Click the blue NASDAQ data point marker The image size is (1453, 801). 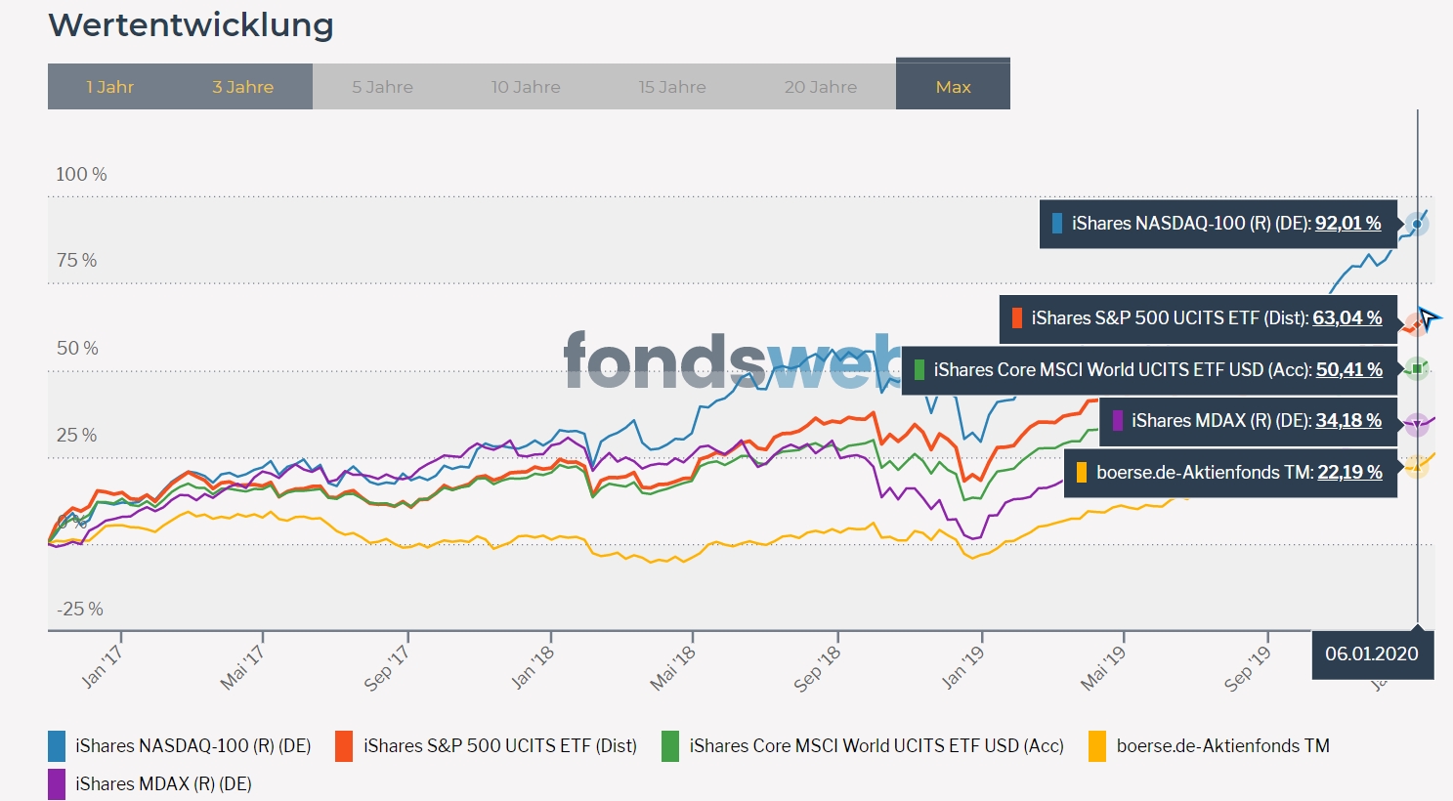(1417, 224)
